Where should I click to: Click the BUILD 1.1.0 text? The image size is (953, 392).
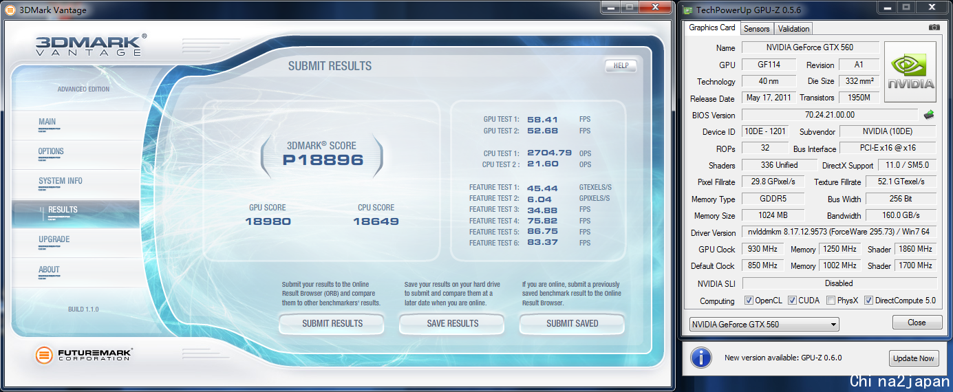[x=83, y=309]
